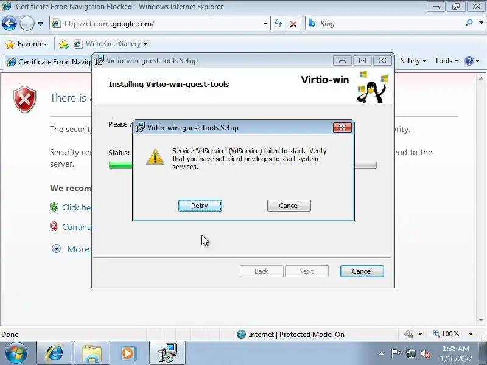Click the More information link text
Screen dimensions: 487x365
tap(79, 249)
